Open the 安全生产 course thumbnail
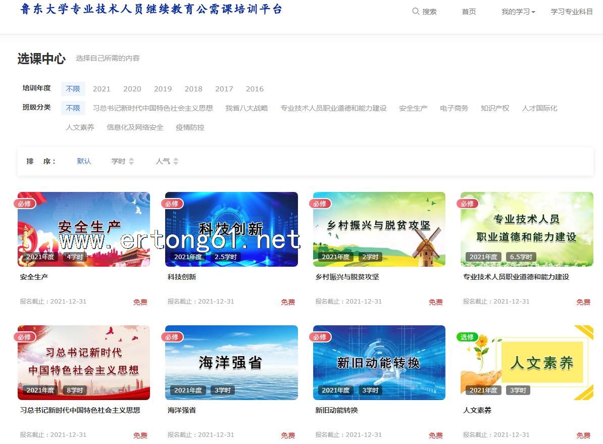The image size is (603, 444). tap(84, 229)
